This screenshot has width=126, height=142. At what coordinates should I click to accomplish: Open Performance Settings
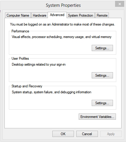[102, 48]
